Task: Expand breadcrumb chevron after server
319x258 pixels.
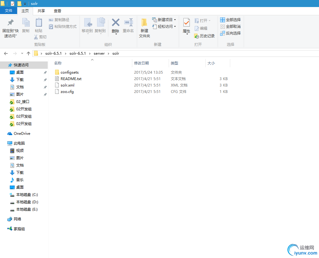Action: point(108,53)
